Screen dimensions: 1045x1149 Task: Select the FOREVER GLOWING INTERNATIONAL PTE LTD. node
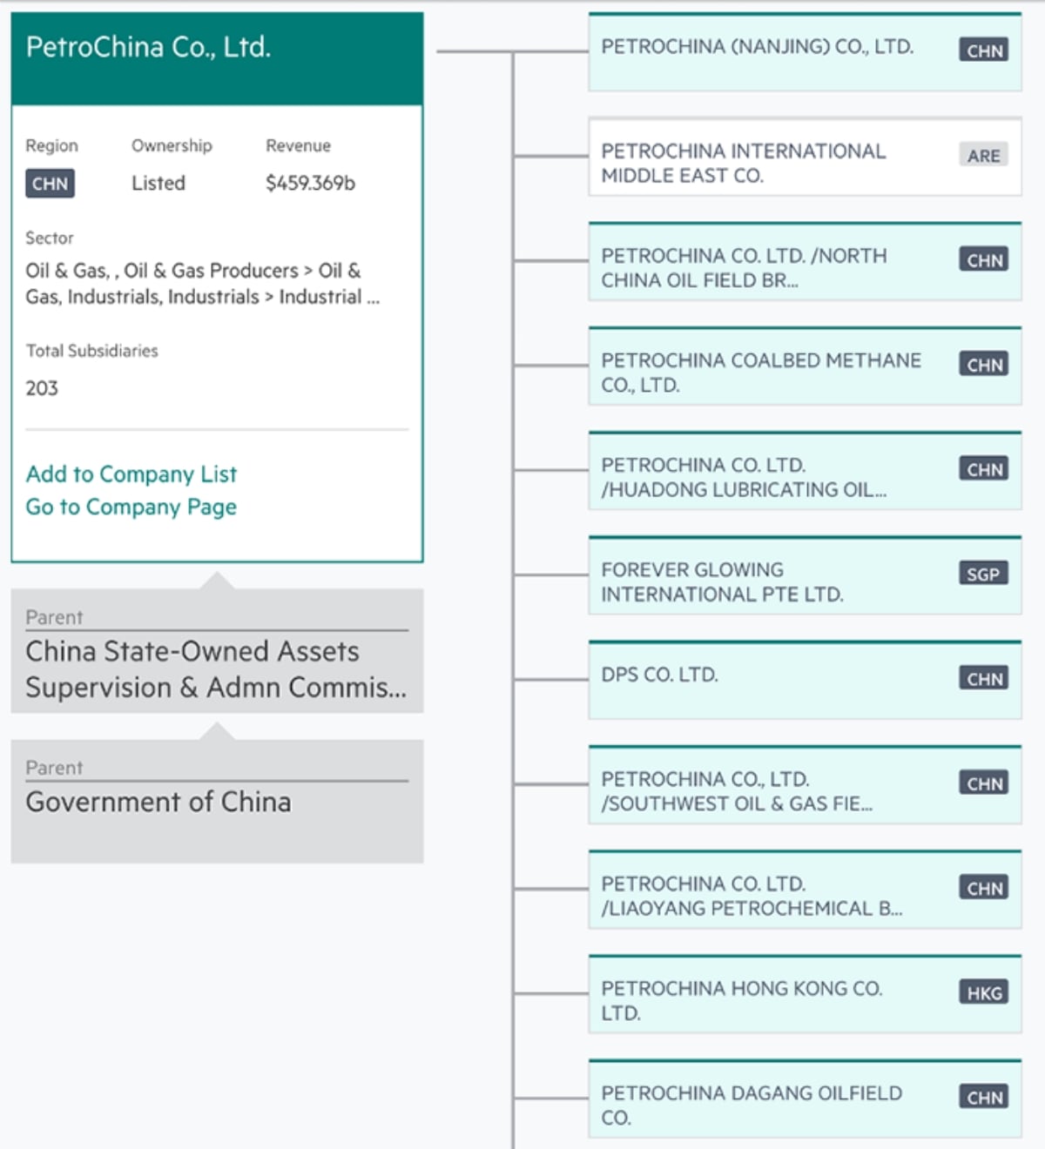[x=805, y=575]
